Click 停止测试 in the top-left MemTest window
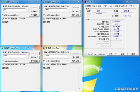Image resolution: width=140 pixels, height=92 pixels. pos(34,11)
